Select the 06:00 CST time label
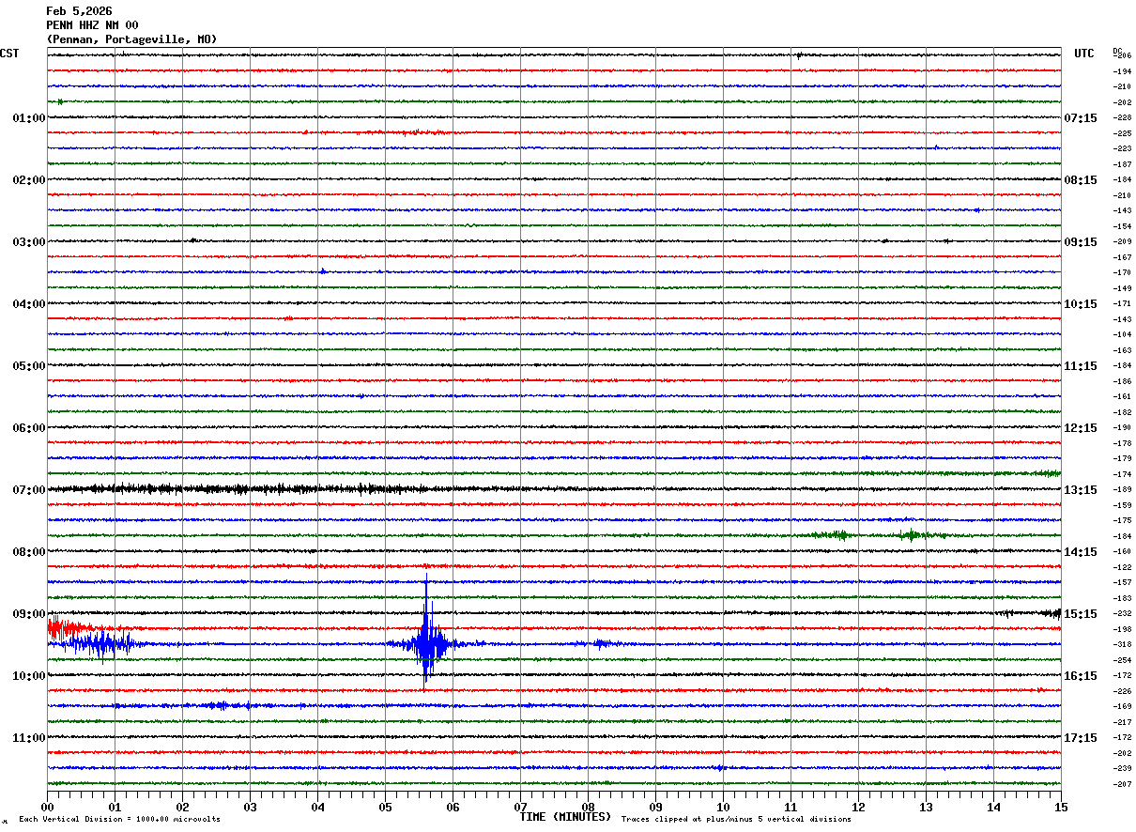The width and height of the screenshot is (1136, 832). coord(28,428)
